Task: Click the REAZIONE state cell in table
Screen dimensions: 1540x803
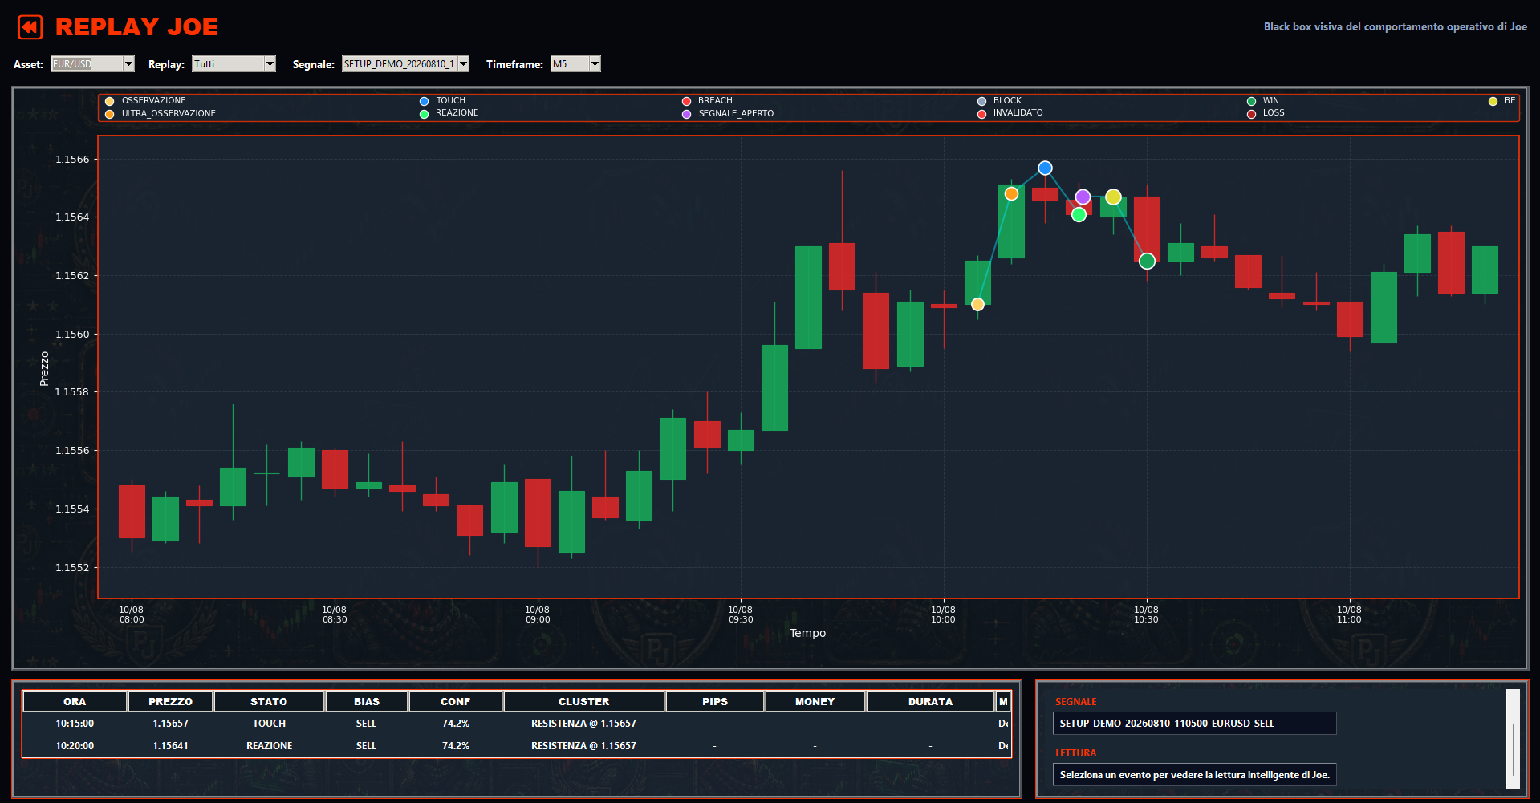Action: (x=269, y=746)
